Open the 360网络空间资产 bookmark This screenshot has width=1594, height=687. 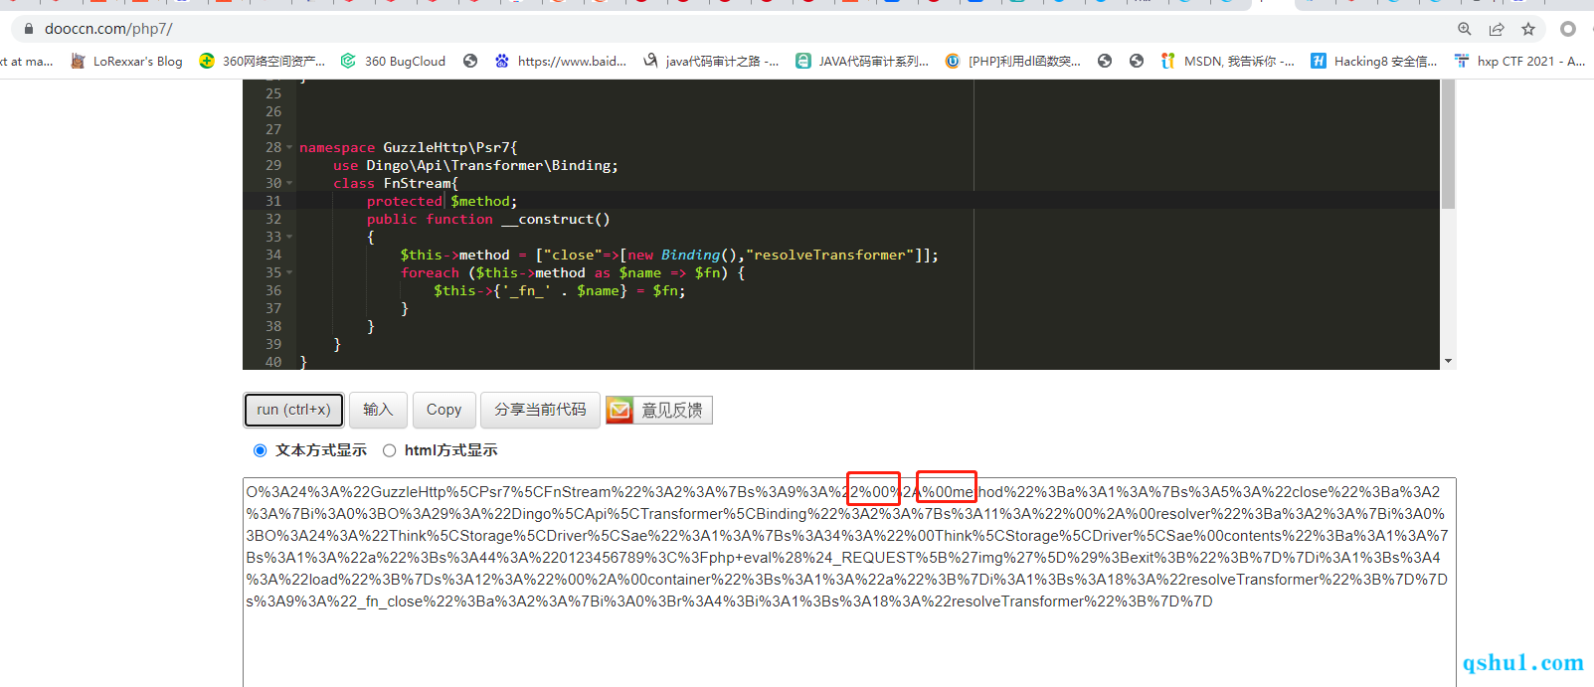tap(263, 61)
